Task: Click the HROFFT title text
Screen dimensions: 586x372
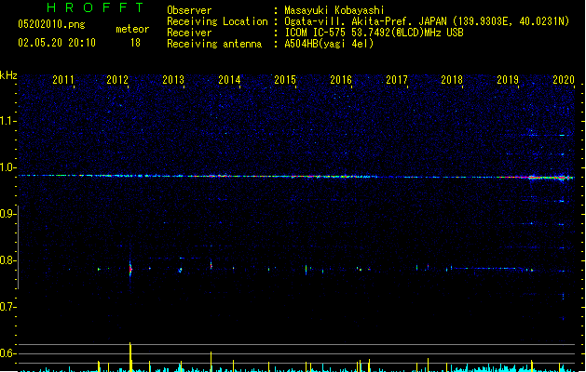Action: [95, 7]
